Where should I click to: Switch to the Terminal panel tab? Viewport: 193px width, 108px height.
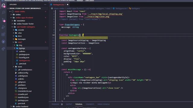coord(79,104)
